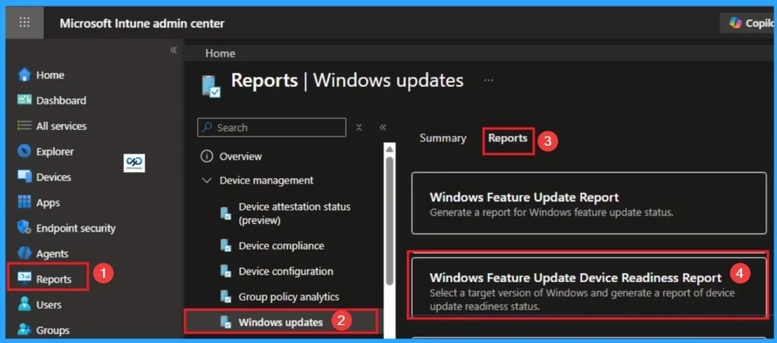
Task: Clear the search box with the X
Action: pos(359,127)
